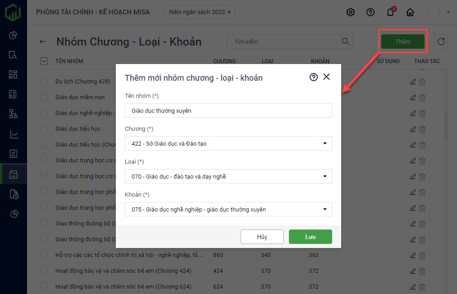
Task: Toggle the select-all checkbox in table header
Action: (x=44, y=61)
